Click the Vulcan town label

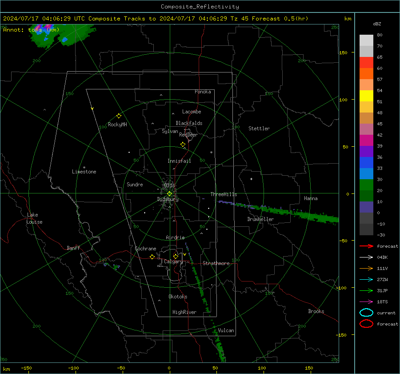click(226, 330)
